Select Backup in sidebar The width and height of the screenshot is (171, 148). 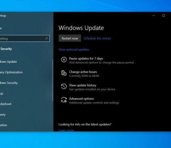[x=2, y=94]
